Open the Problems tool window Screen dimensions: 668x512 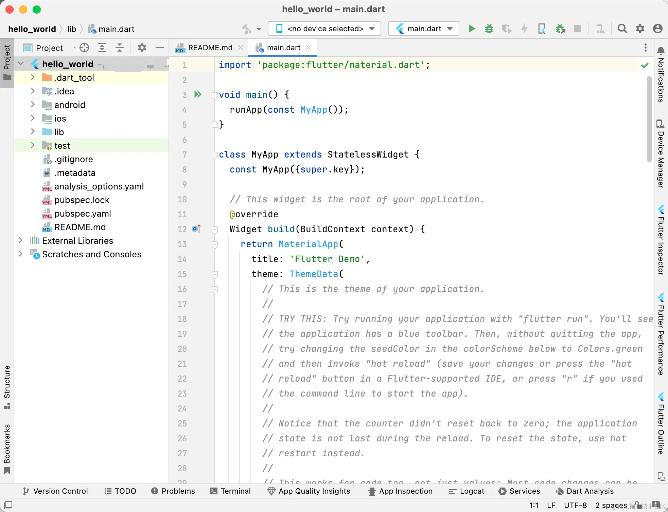[x=173, y=491]
